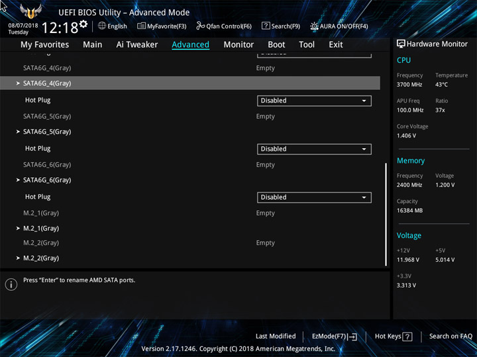Click the Hot Keys question mark icon
Screen dimensions: 477x357
click(407, 337)
